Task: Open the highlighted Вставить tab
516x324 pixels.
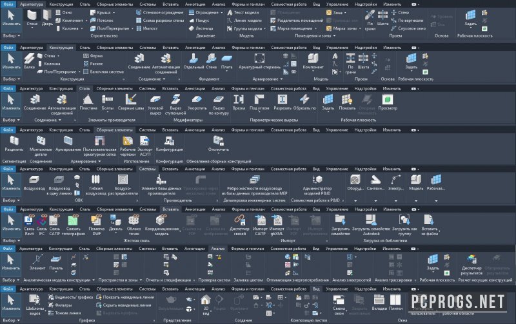Action: [x=170, y=209]
